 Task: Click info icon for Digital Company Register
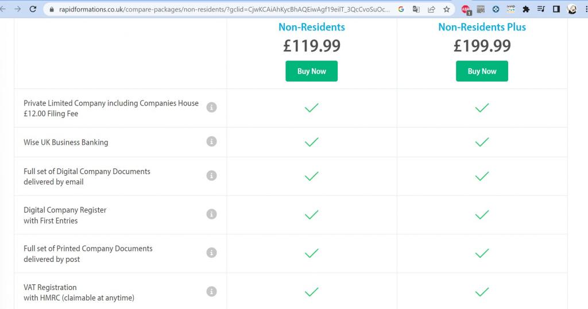point(211,214)
